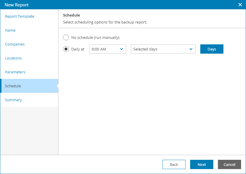Click the Selected days chevron arrow
246x174 pixels.
[191, 49]
